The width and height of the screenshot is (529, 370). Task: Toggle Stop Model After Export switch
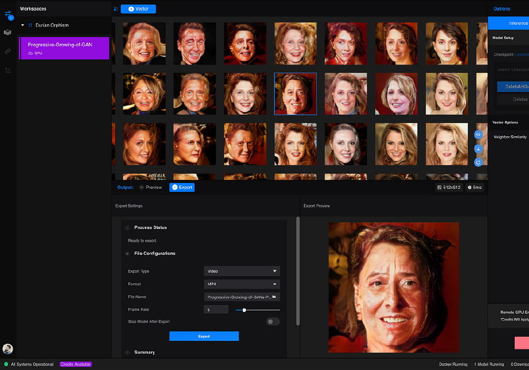click(x=272, y=321)
